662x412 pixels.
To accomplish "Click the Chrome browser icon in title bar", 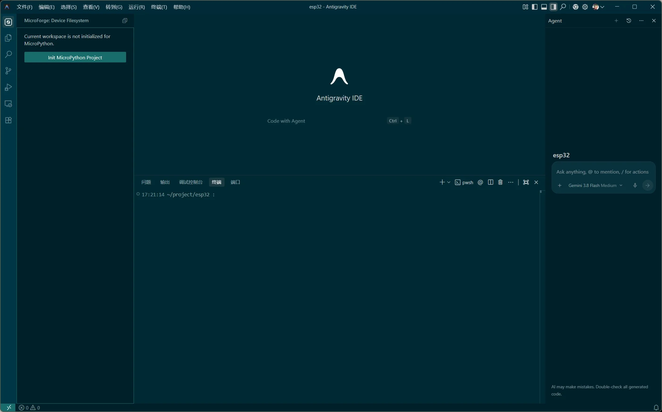I will click(x=575, y=7).
